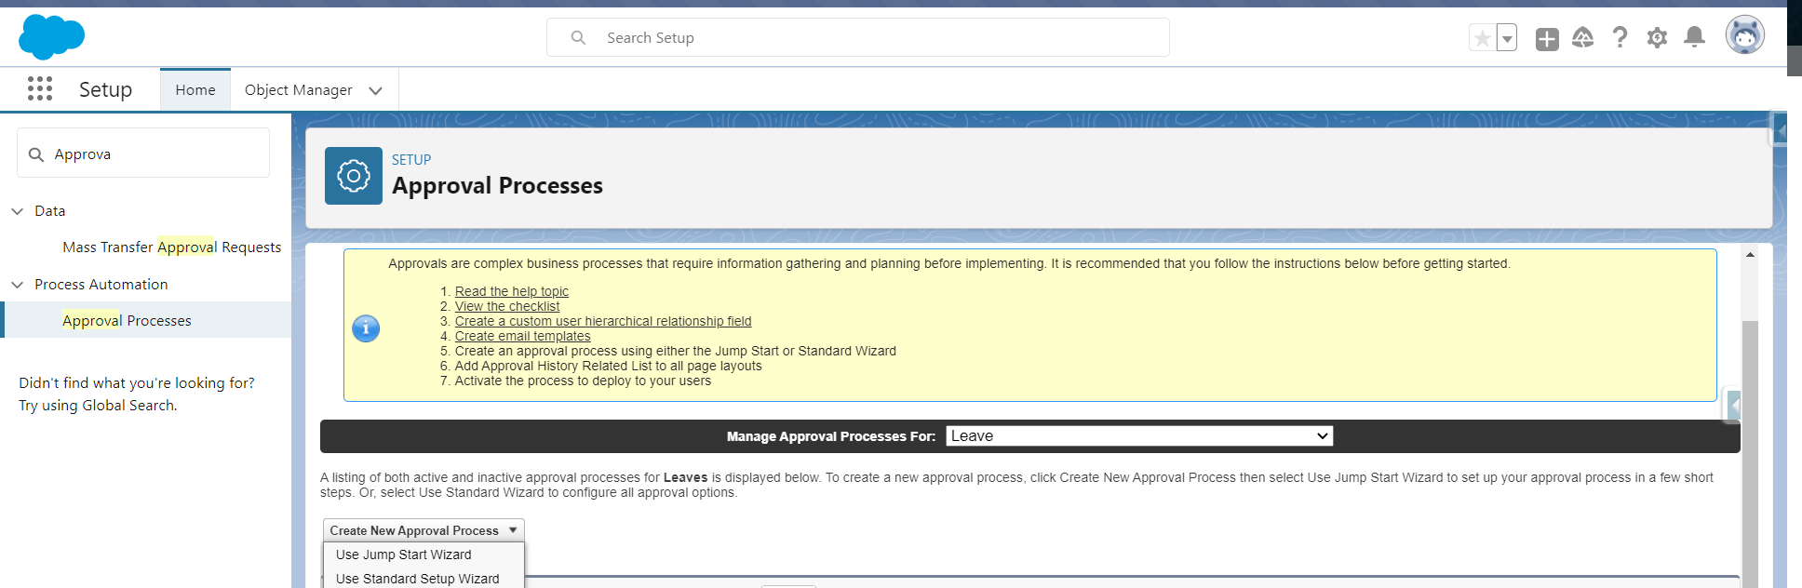Open the notifications bell
The width and height of the screenshot is (1802, 588).
coord(1694,38)
